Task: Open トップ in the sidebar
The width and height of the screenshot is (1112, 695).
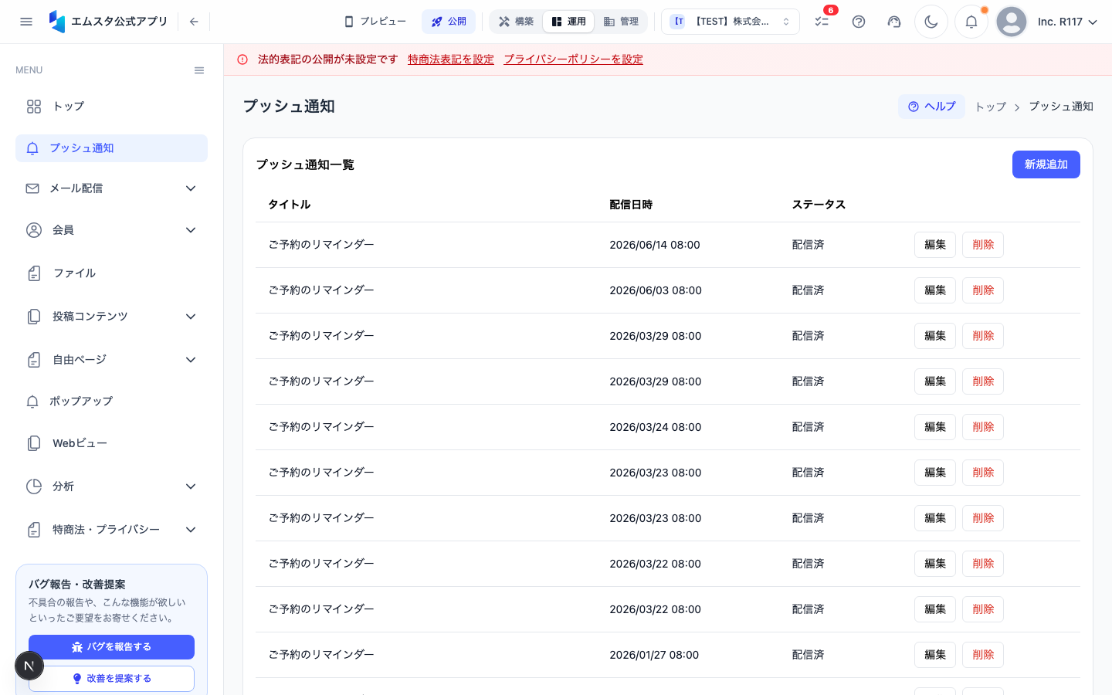Action: click(x=111, y=107)
